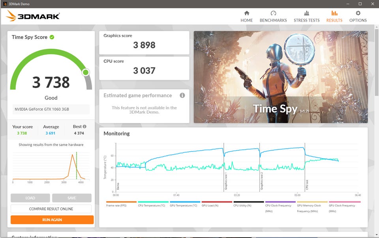
Task: Toggle the CPU Clock Frequency legend series
Action: (x=280, y=207)
